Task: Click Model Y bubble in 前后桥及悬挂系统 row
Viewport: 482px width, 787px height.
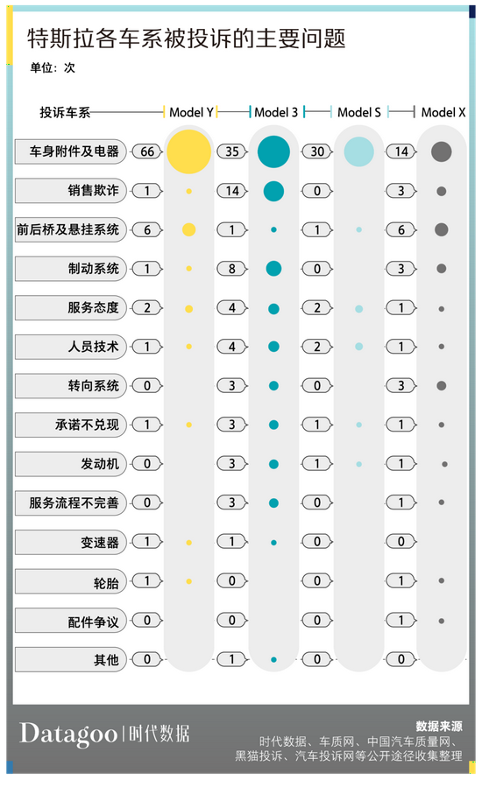Action: click(189, 230)
